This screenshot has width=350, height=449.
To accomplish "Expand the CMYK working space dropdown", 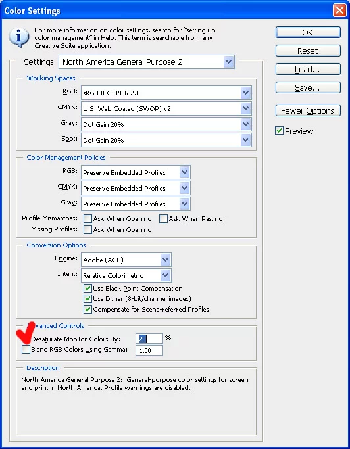I will pos(166,108).
